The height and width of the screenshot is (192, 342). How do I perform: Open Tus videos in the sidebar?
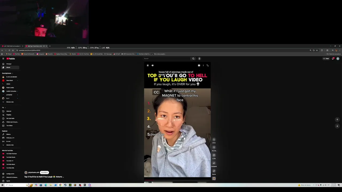[x=10, y=126]
